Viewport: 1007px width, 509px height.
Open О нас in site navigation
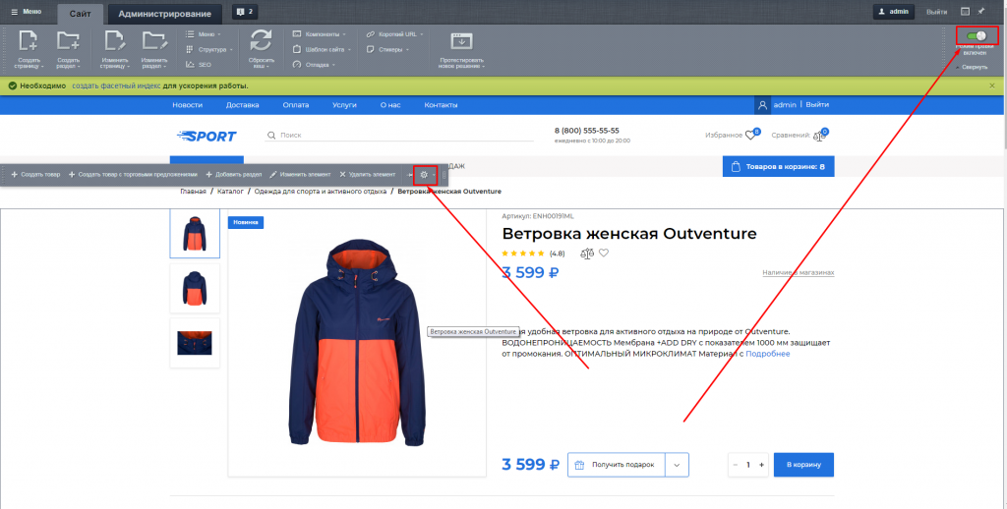point(390,104)
